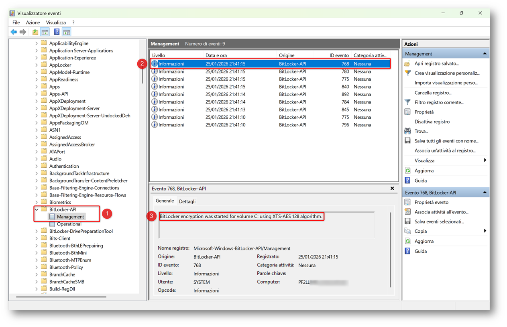Click the floppy disk icon for Salva eventi selezionati
Image resolution: width=507 pixels, height=327 pixels.
[407, 221]
